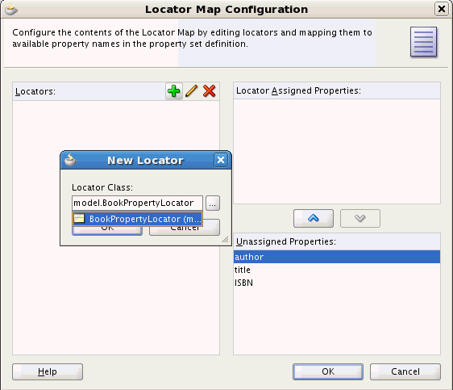The image size is (453, 390).
Task: Click the Java cup icon in the main title bar
Action: pyautogui.click(x=11, y=9)
